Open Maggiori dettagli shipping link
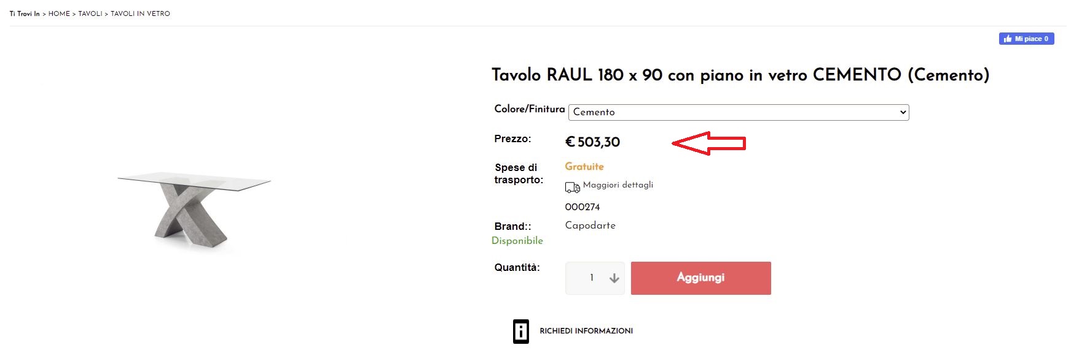This screenshot has width=1071, height=361. pyautogui.click(x=618, y=185)
